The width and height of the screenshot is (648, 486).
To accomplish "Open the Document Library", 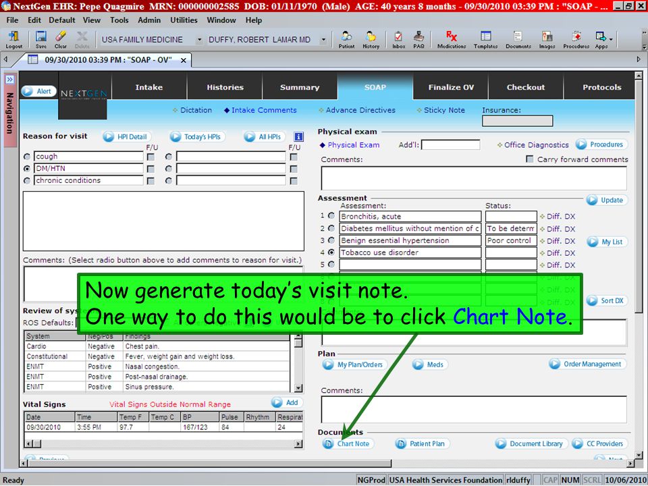I will click(531, 444).
